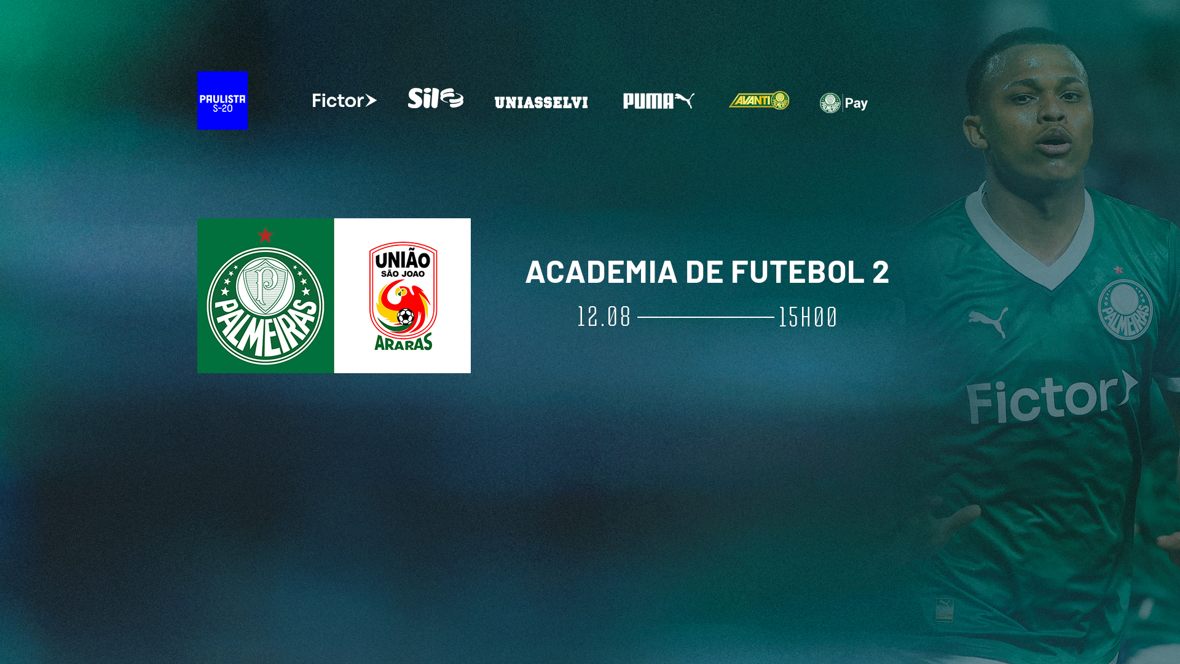Screen dimensions: 1180x664
Task: Click the red star above the Palmeiras crest
Action: pyautogui.click(x=265, y=235)
